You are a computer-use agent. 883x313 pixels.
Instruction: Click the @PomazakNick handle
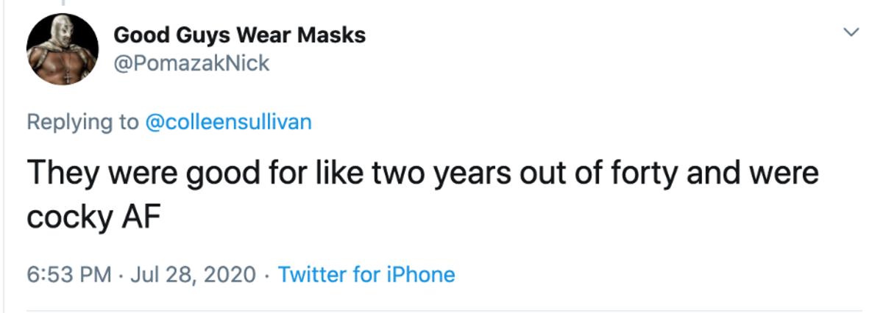(x=191, y=63)
